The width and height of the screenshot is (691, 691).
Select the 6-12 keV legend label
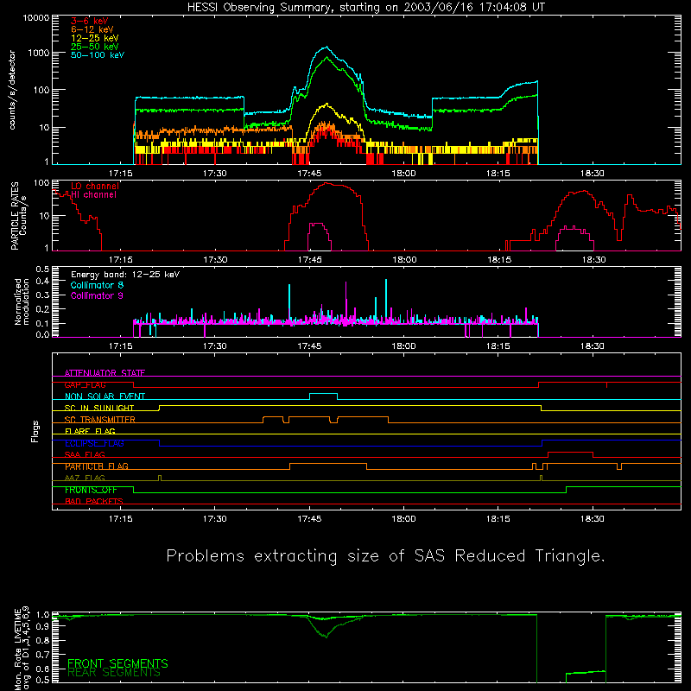tap(92, 29)
